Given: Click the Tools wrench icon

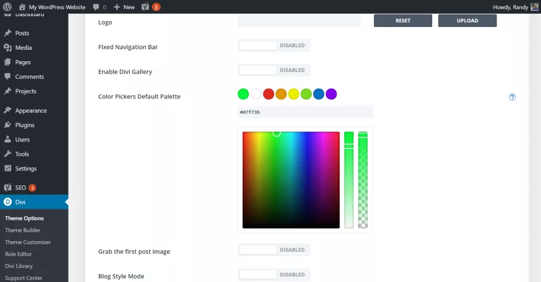Looking at the screenshot, I should pos(8,154).
